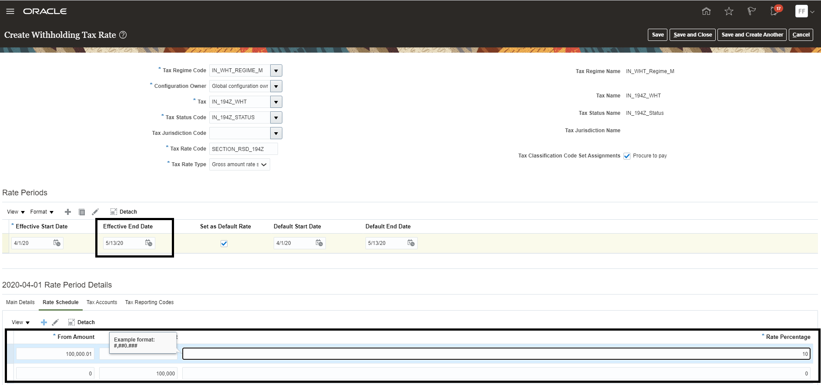
Task: Expand the Configuration Owner dropdown
Action: (x=276, y=86)
